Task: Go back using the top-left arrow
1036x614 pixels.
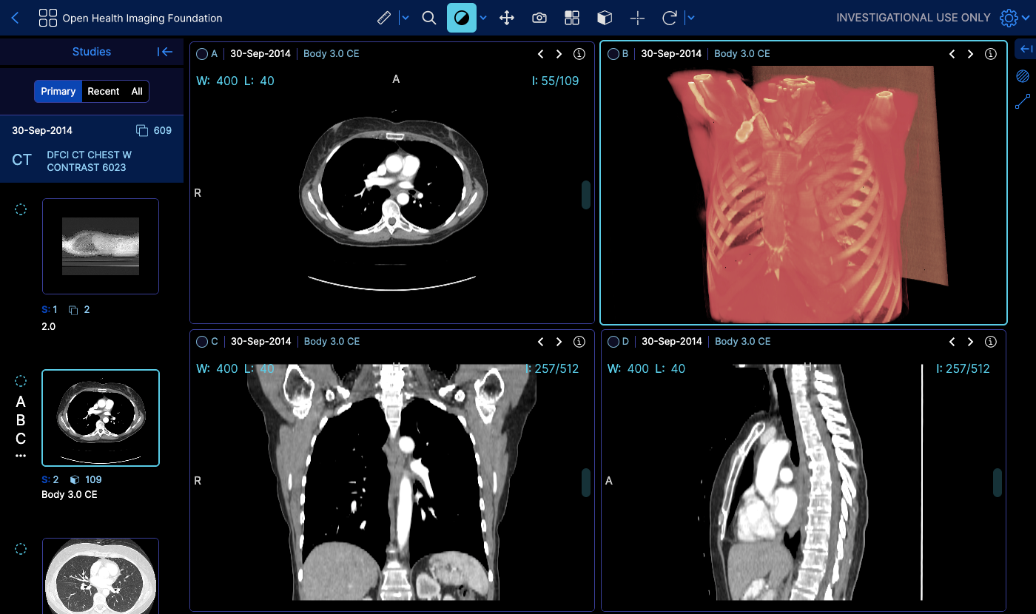Action: pos(16,18)
